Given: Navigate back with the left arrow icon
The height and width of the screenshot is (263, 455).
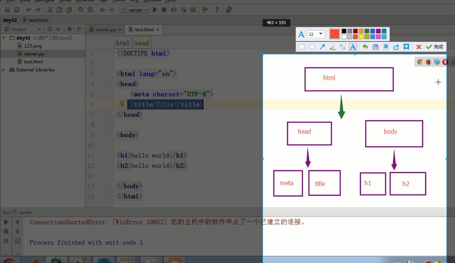Looking at the screenshot, I should click(x=102, y=10).
